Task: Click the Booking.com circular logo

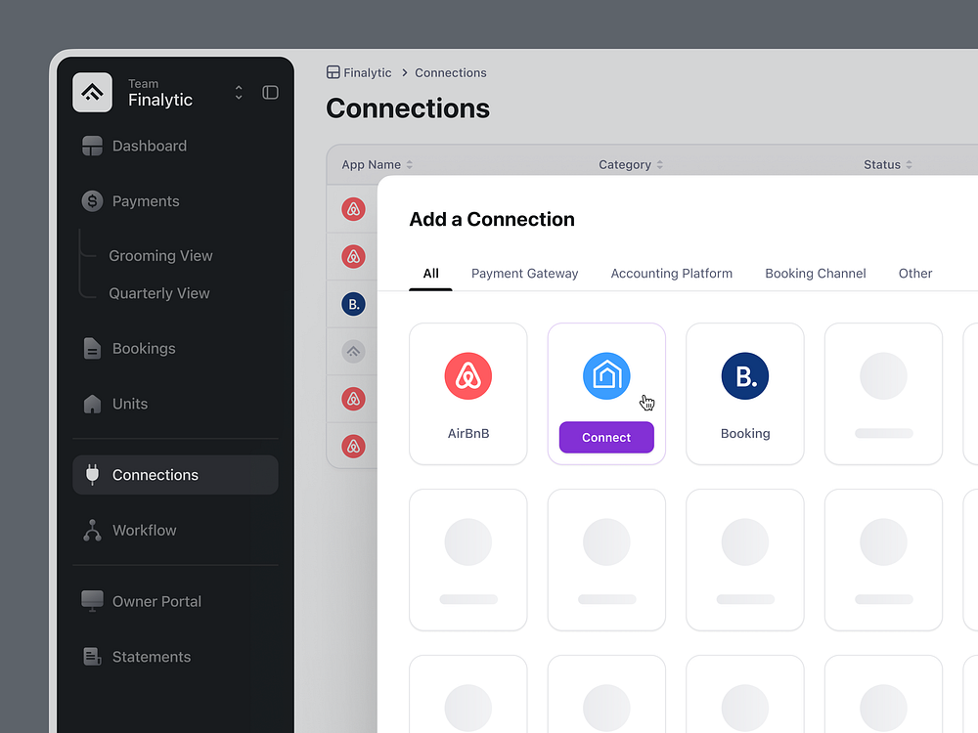Action: [x=744, y=375]
